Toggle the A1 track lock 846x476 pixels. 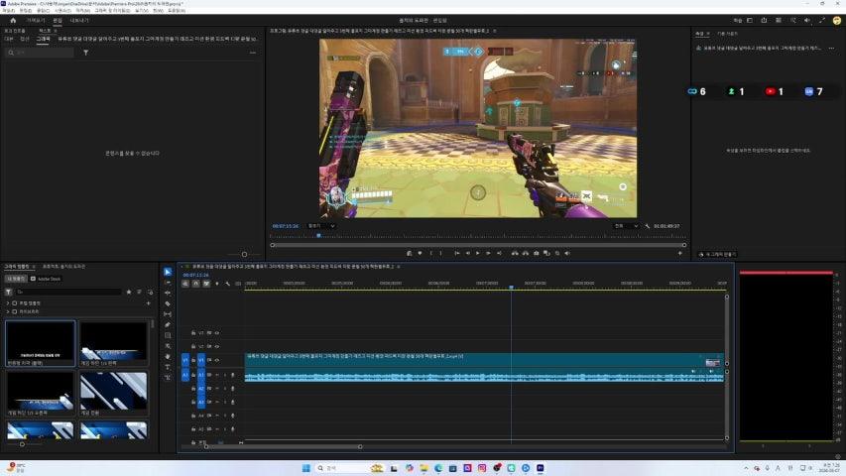193,375
